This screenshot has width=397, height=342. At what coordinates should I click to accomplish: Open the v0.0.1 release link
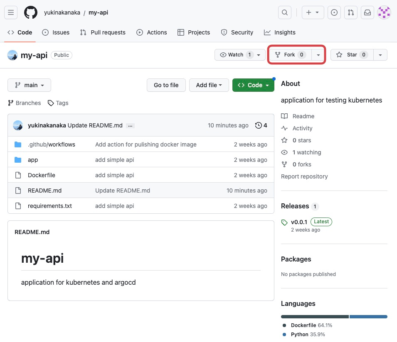(x=299, y=222)
